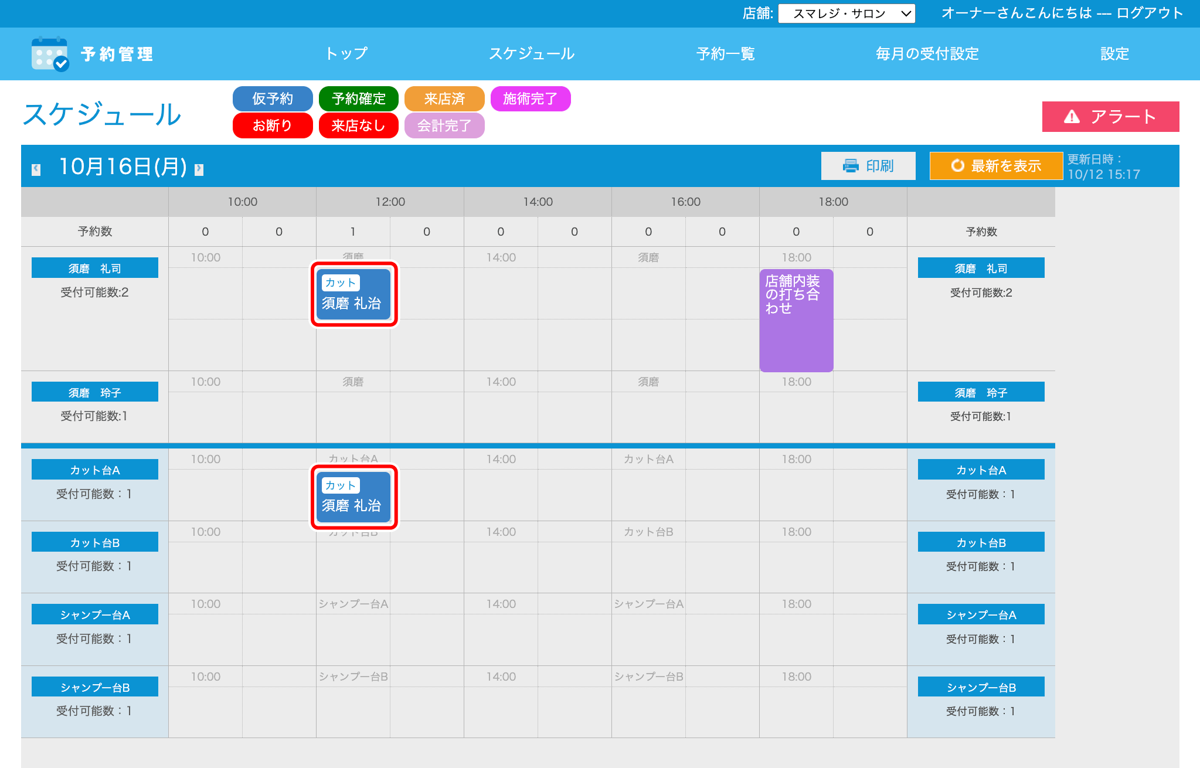Click the 印刷 print button
The width and height of the screenshot is (1200, 768).
(x=868, y=166)
